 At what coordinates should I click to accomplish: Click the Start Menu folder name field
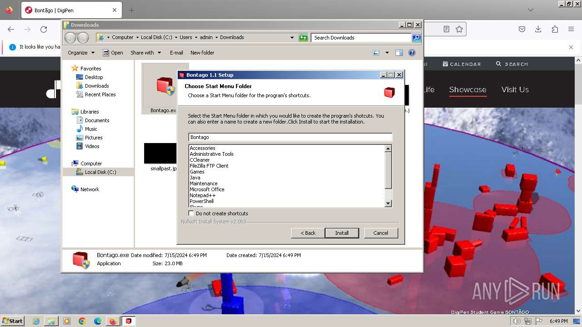point(290,137)
